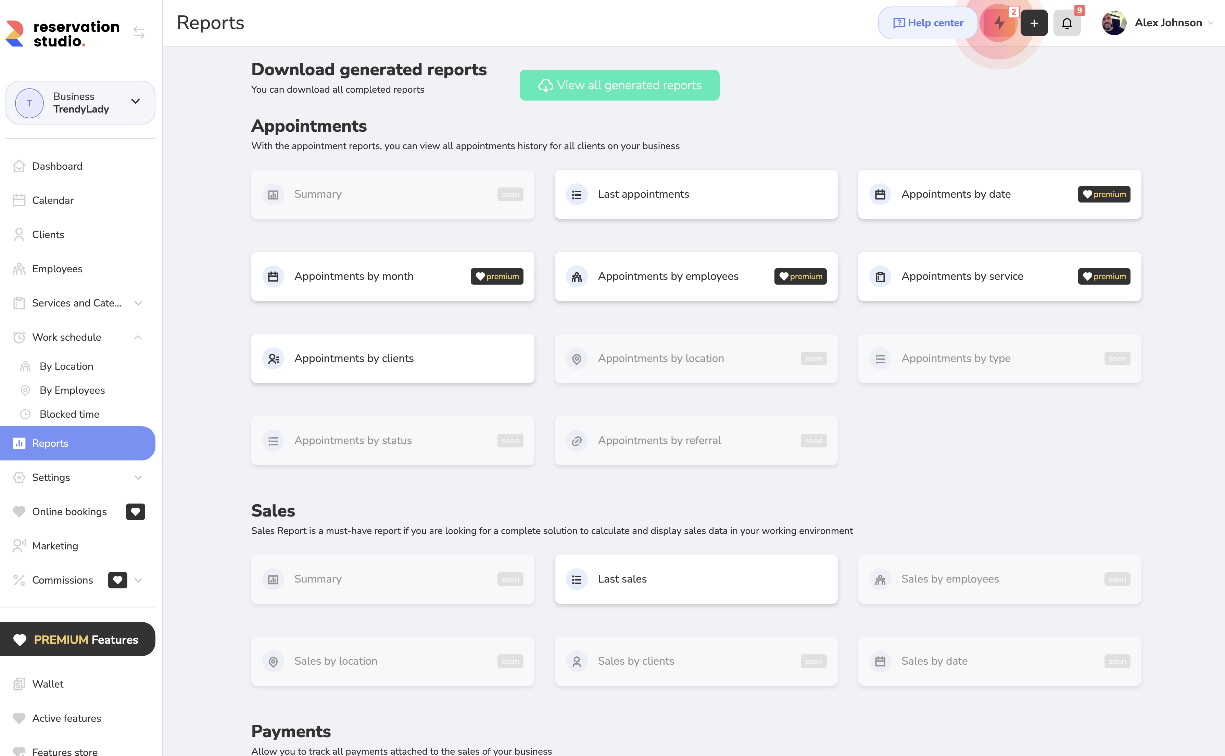Click View all generated reports button
The width and height of the screenshot is (1225, 756).
[x=619, y=85]
